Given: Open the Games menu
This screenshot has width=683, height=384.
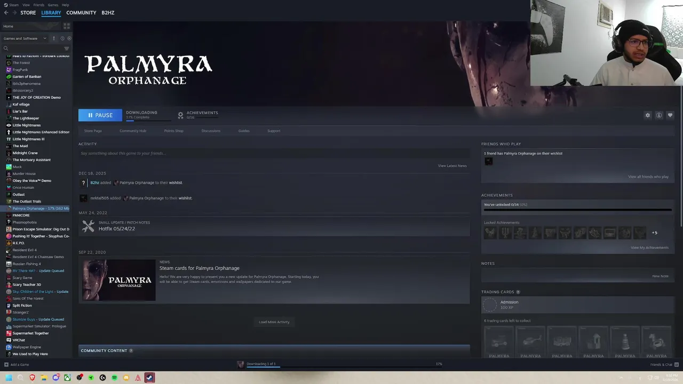Looking at the screenshot, I should (53, 5).
